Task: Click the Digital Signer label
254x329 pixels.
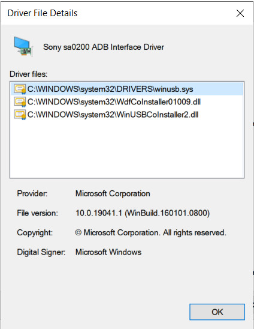Action: point(41,252)
